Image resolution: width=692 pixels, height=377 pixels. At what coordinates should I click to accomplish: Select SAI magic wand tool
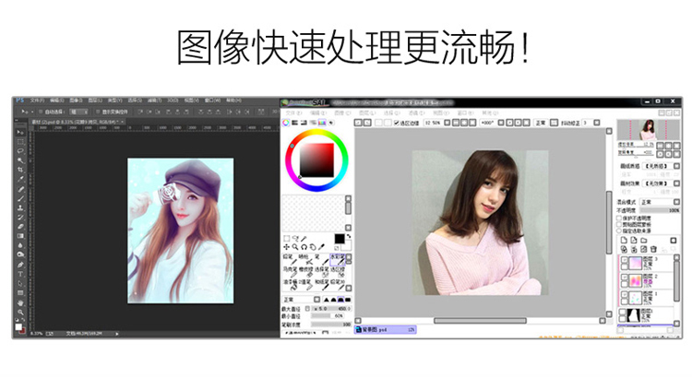(304, 239)
